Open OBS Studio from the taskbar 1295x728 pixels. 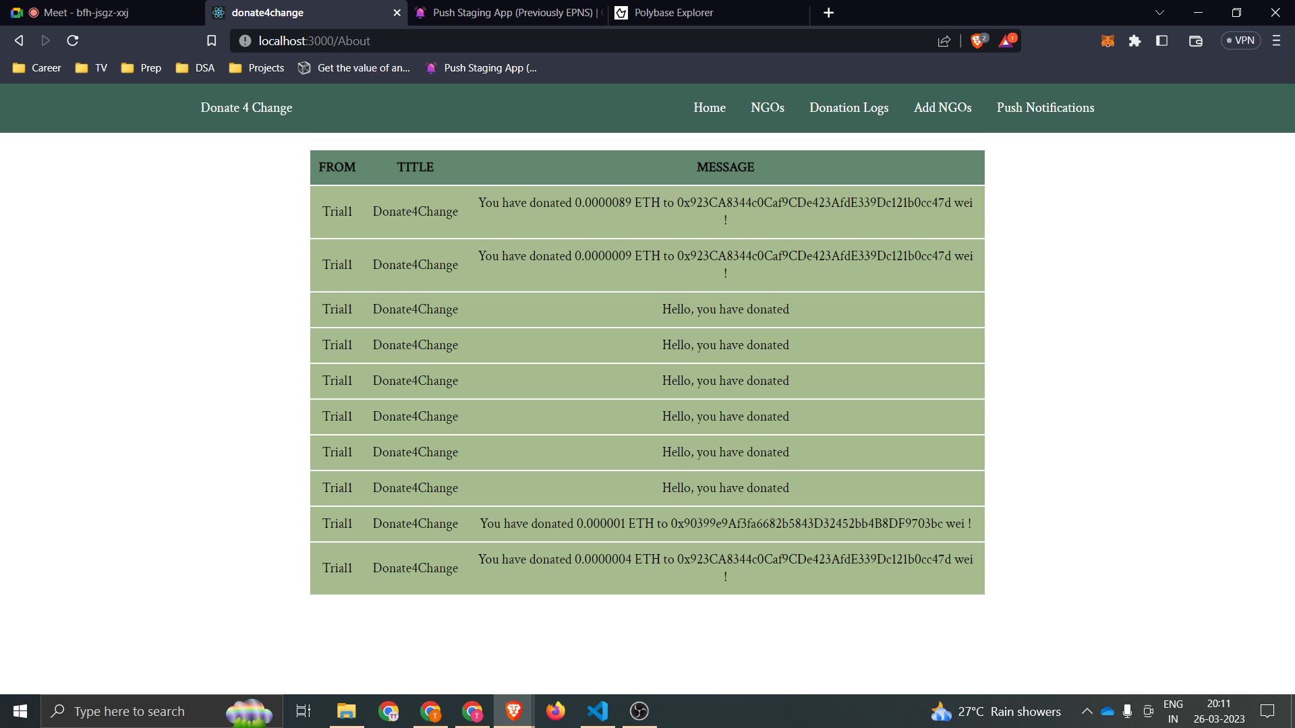point(639,711)
